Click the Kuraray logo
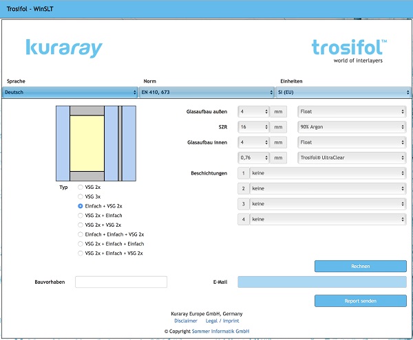413x340 pixels. (x=64, y=48)
